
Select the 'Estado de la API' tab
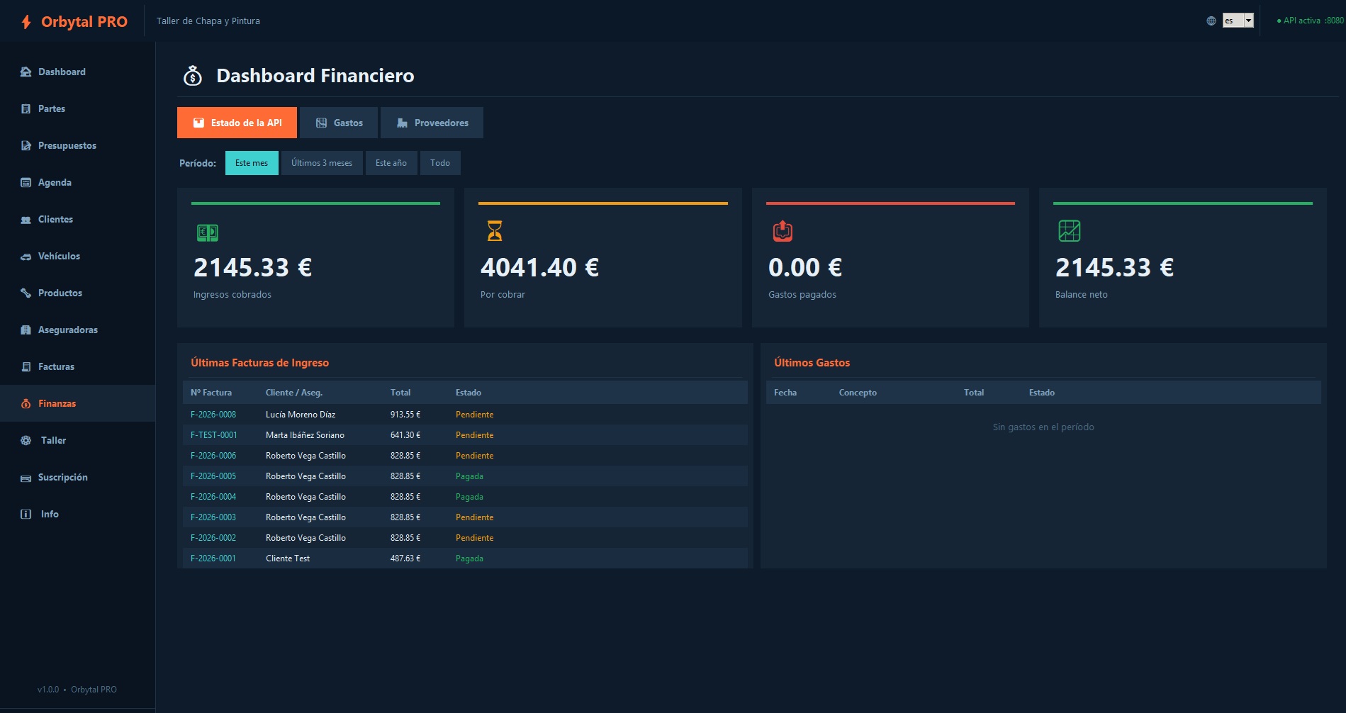click(x=237, y=123)
